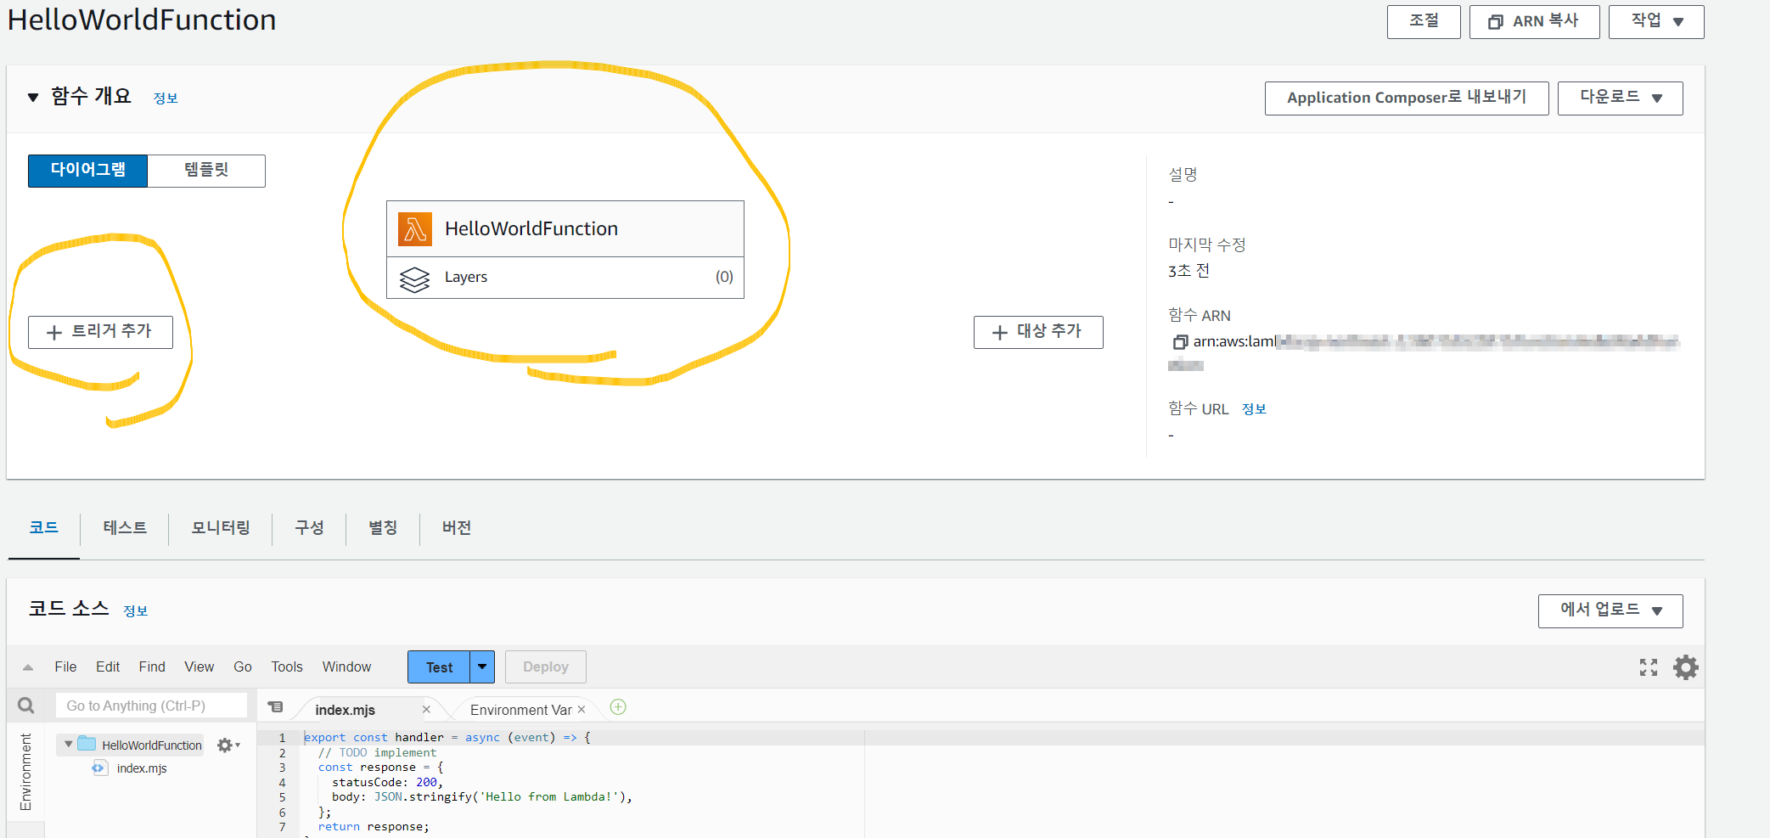Screen dimensions: 1770x838
Task: Open the 테스트 tab
Action: 125,528
